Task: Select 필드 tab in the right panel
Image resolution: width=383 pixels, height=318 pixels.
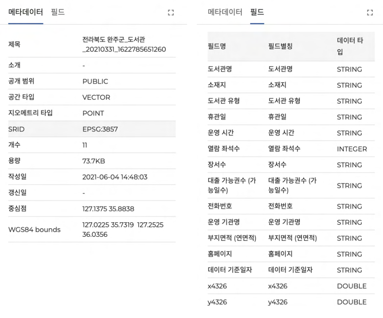Action: click(257, 12)
